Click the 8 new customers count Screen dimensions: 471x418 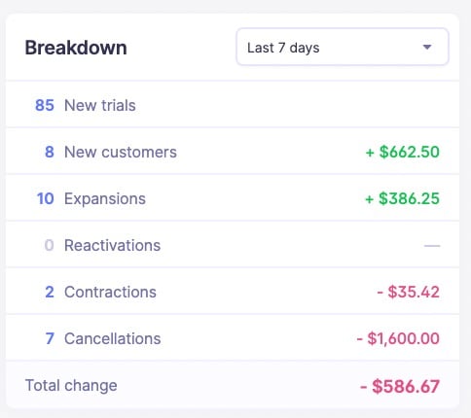[x=50, y=152]
